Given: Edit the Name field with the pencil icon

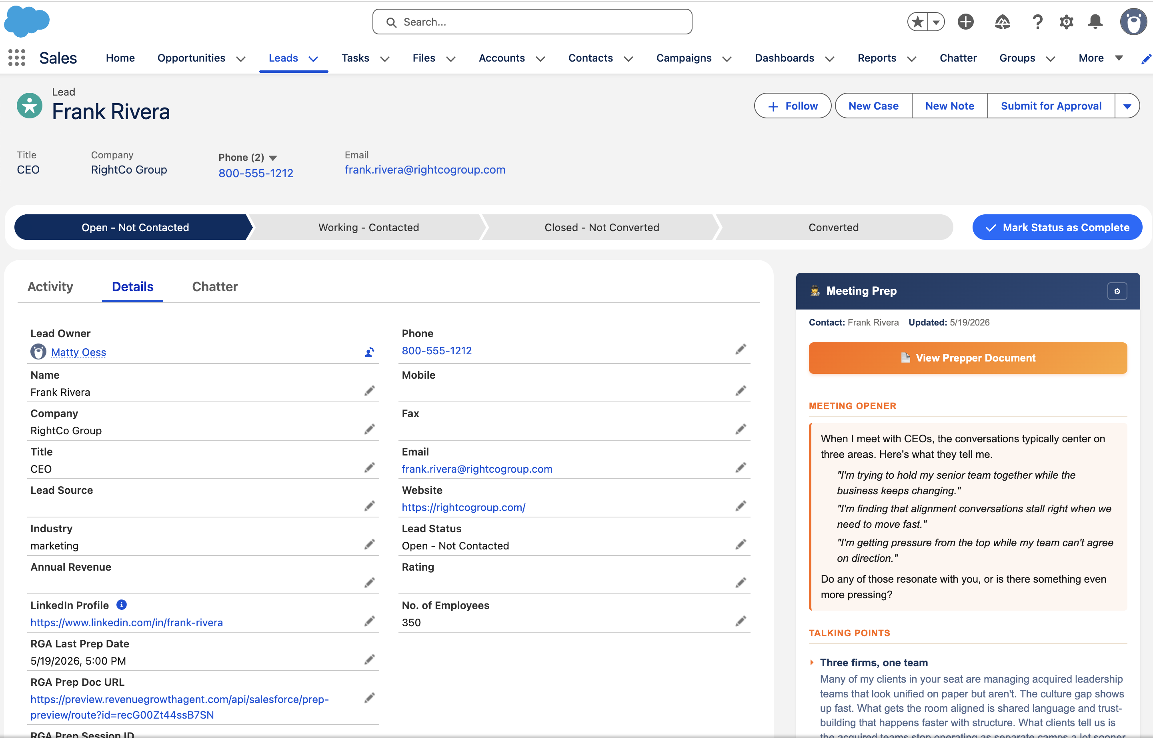Looking at the screenshot, I should coord(369,391).
